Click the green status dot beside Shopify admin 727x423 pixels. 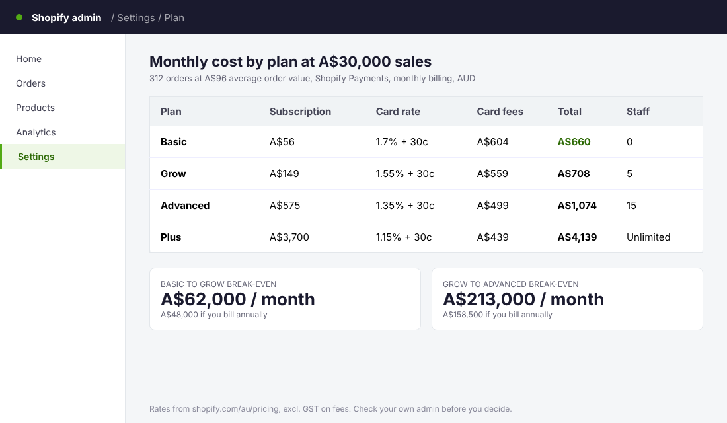[x=19, y=17]
